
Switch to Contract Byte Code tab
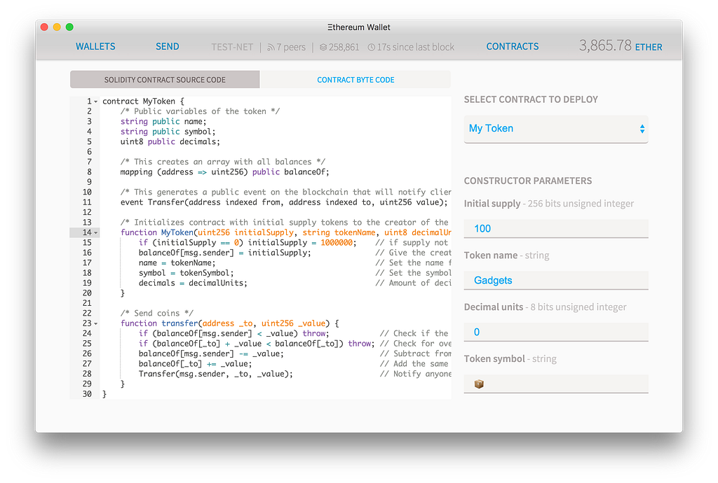coord(355,80)
